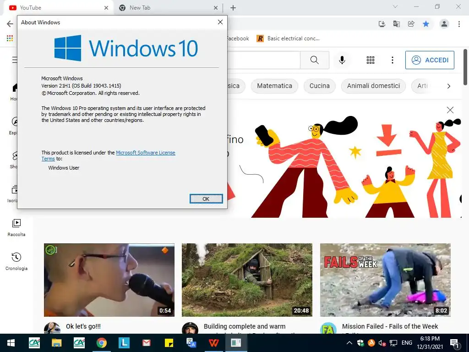The image size is (469, 352).
Task: Open WPS Office from the taskbar
Action: tap(213, 343)
